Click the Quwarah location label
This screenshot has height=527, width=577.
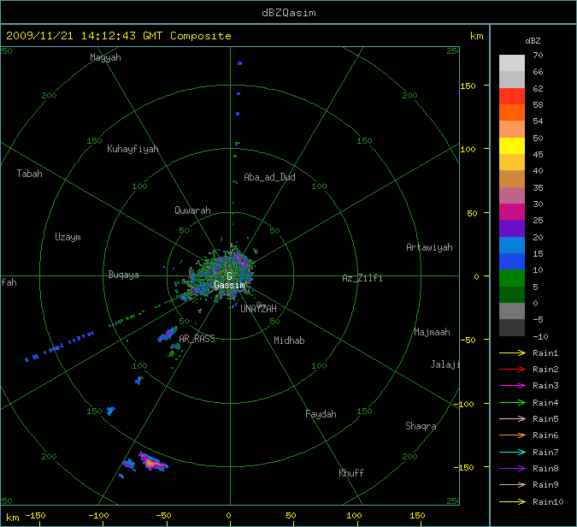tap(192, 210)
